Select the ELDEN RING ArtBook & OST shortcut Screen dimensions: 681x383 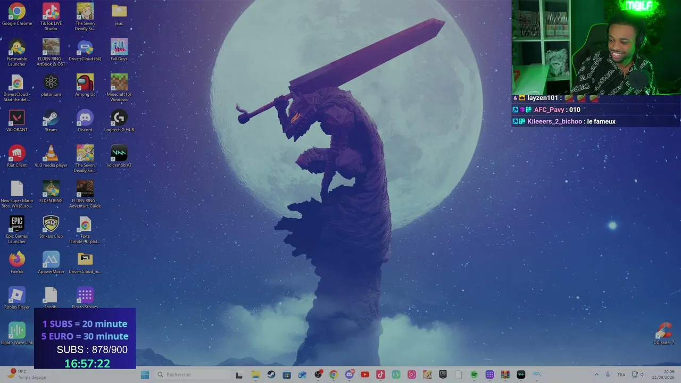pos(51,53)
